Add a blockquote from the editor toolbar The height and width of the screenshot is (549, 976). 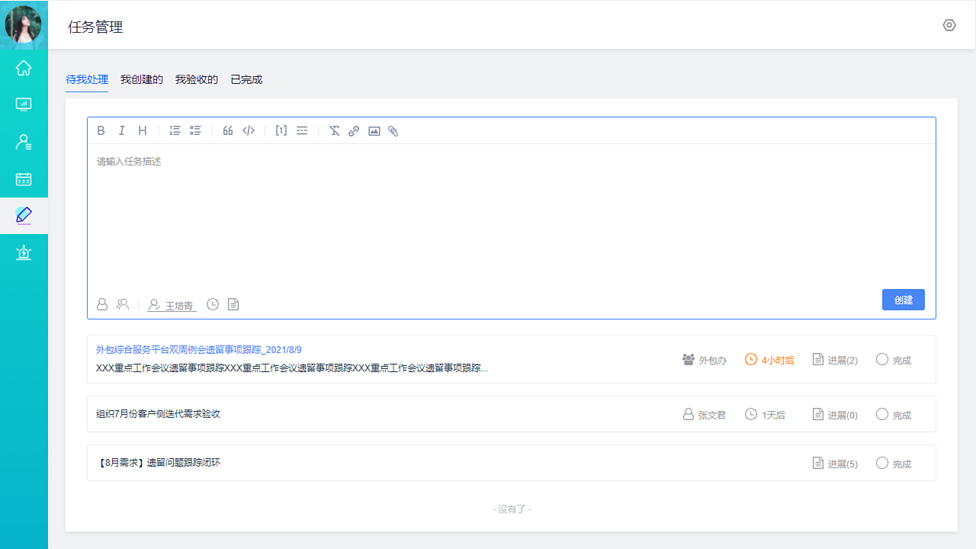(x=227, y=130)
